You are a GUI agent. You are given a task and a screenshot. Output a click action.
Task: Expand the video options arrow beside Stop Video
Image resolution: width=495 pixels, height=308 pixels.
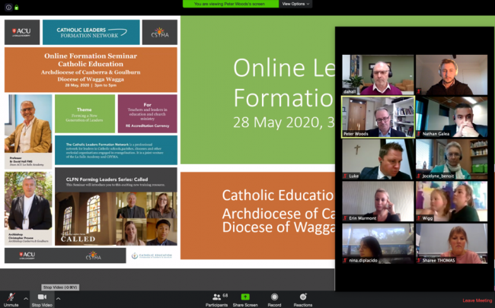click(58, 299)
